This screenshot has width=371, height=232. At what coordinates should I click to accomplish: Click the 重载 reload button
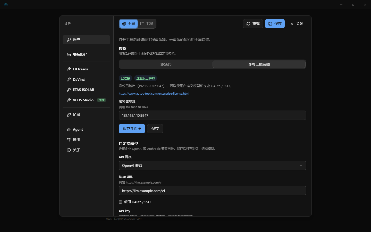253,24
